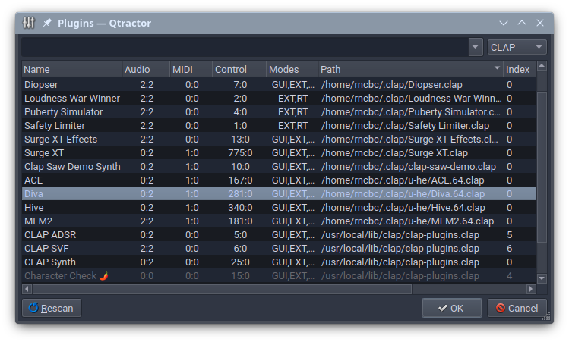Select the Hive plugin row
The image size is (569, 342).
pos(279,208)
